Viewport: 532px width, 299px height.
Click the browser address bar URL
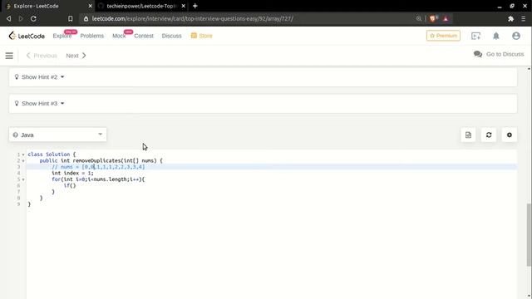pos(192,18)
